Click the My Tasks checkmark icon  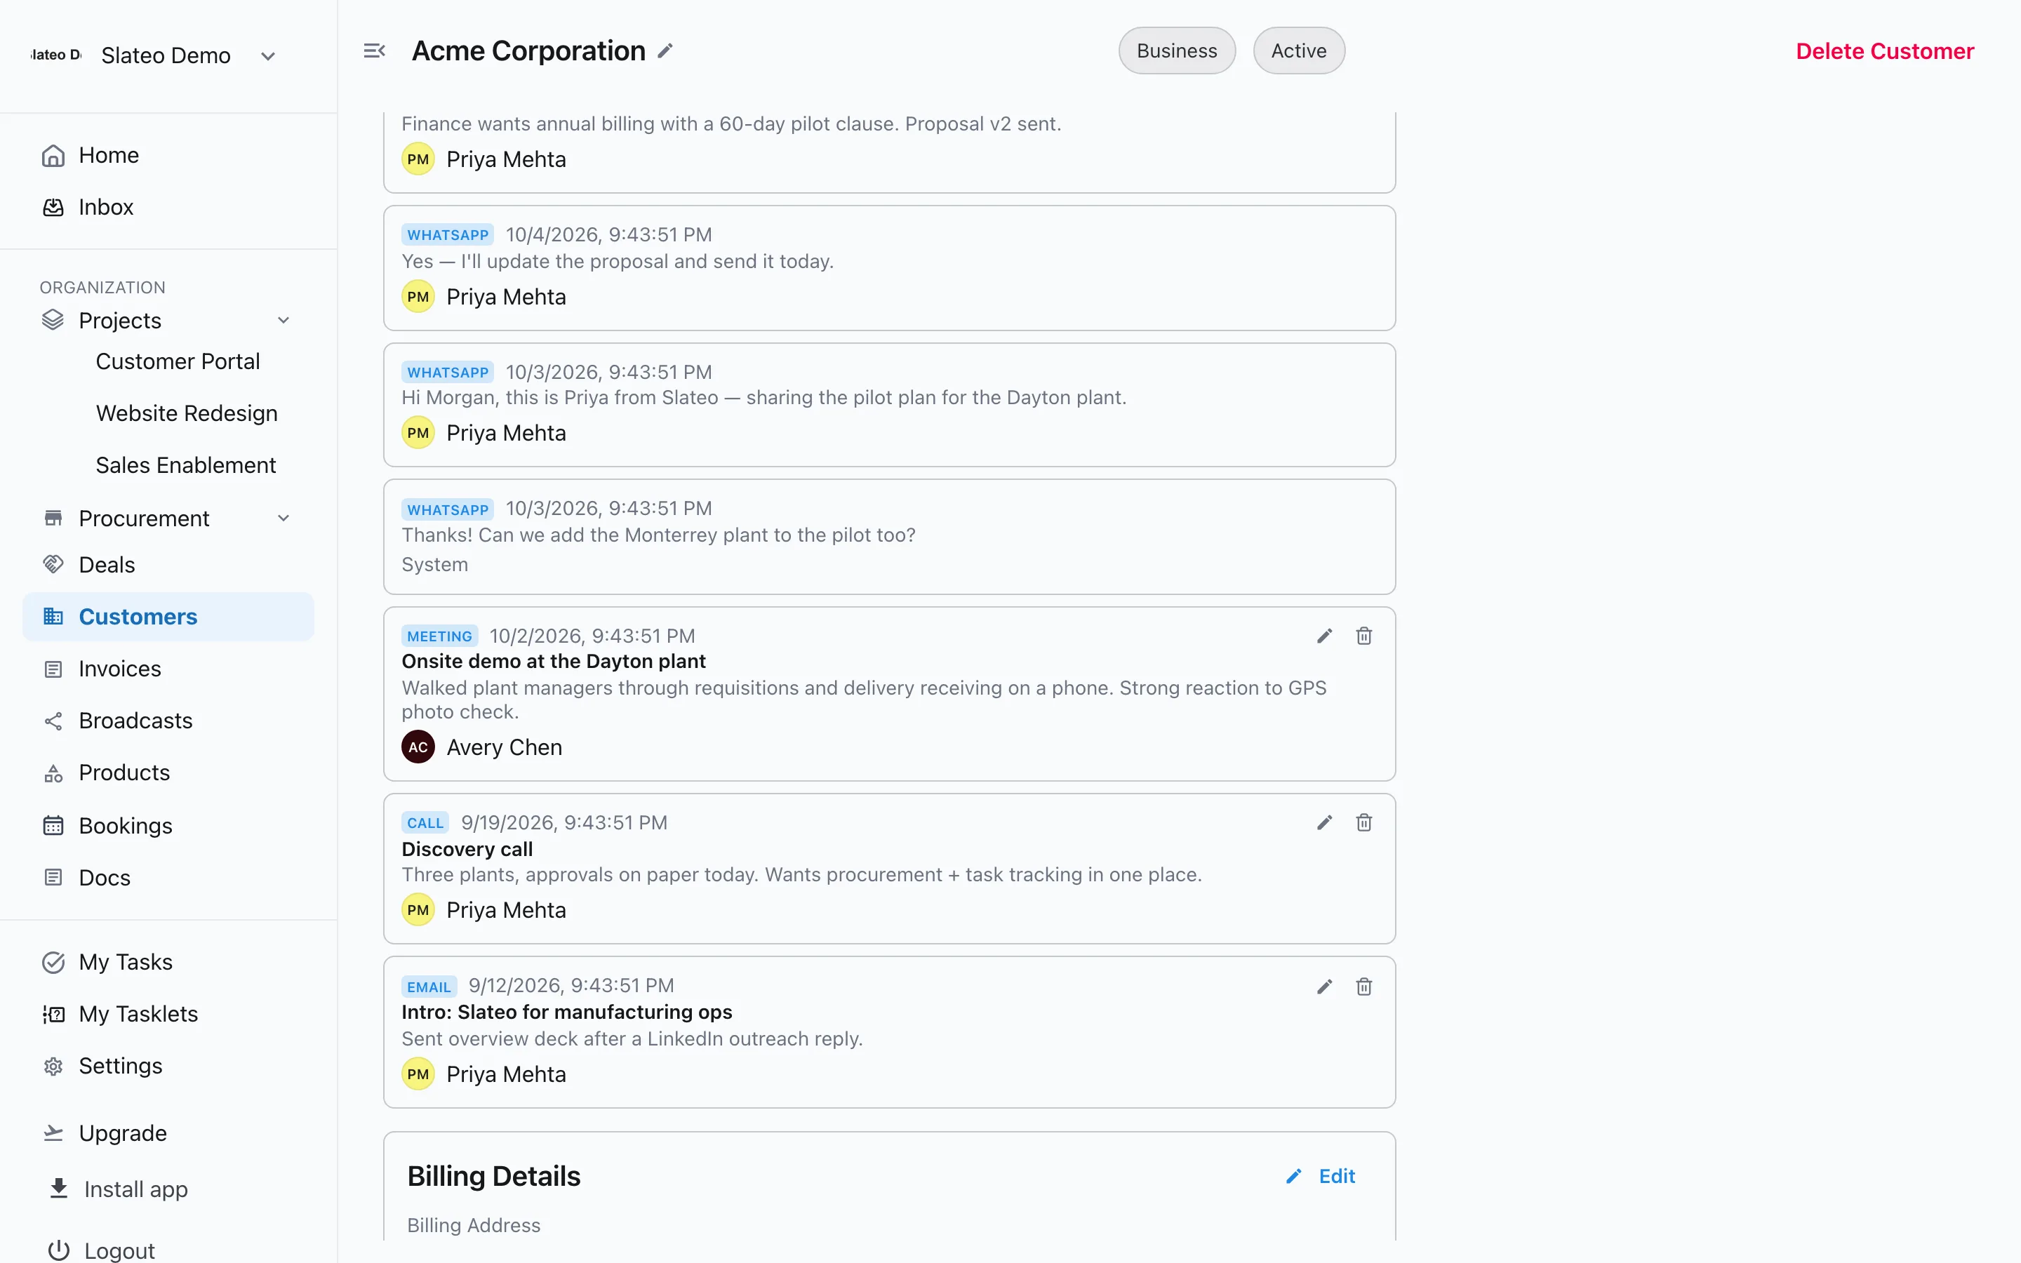coord(53,962)
